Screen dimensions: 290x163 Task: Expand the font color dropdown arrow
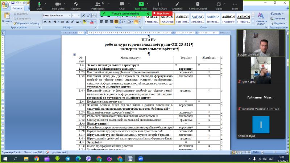(x=95, y=22)
